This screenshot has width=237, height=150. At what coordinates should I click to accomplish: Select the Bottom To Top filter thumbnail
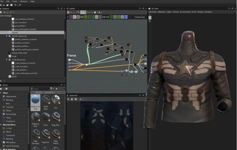[x=36, y=102]
